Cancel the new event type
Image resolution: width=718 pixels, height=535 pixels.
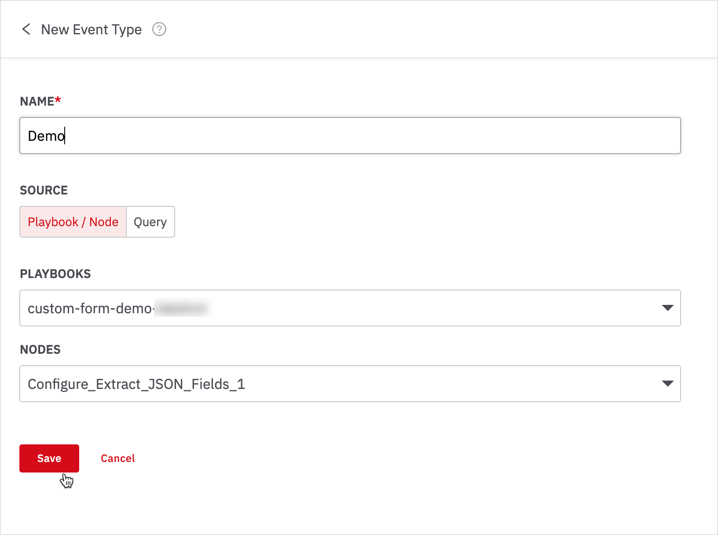(x=118, y=458)
